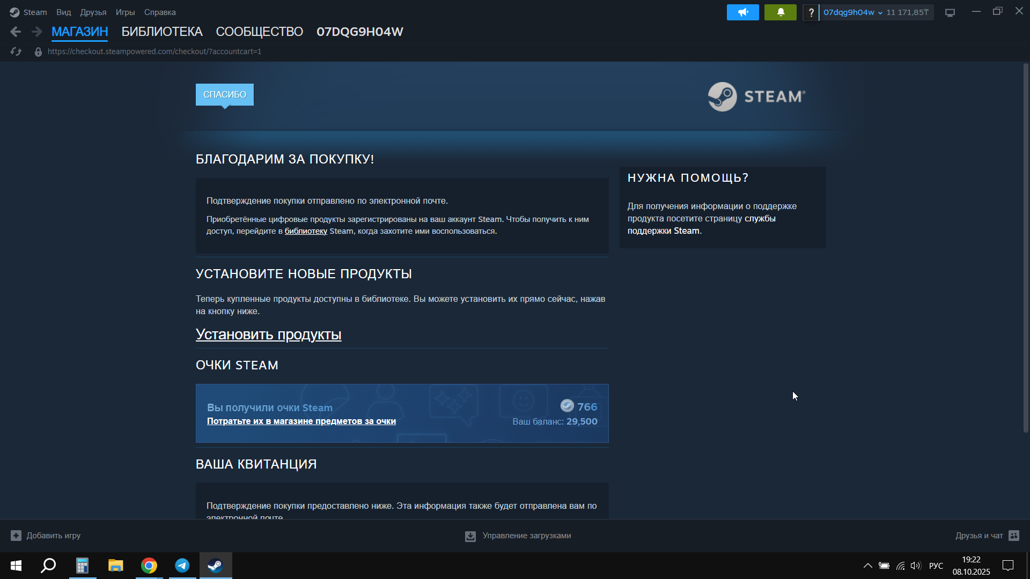Open Manage Downloads icon
The height and width of the screenshot is (579, 1030).
pyautogui.click(x=470, y=536)
